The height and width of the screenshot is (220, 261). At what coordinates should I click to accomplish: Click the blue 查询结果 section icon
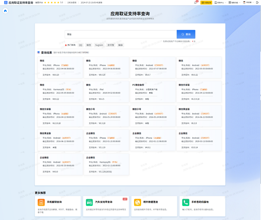coord(39,53)
